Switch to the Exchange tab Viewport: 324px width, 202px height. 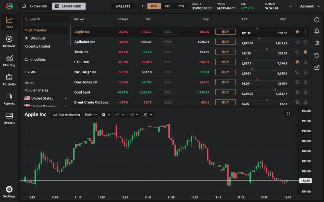[x=35, y=6]
